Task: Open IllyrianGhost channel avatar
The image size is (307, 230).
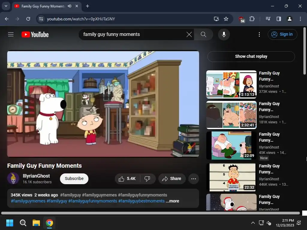Action: point(13,178)
